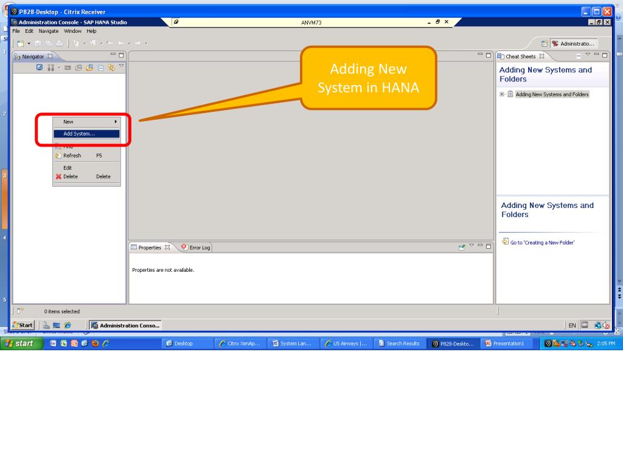Open the Presentation1 taskbar button

click(506, 344)
